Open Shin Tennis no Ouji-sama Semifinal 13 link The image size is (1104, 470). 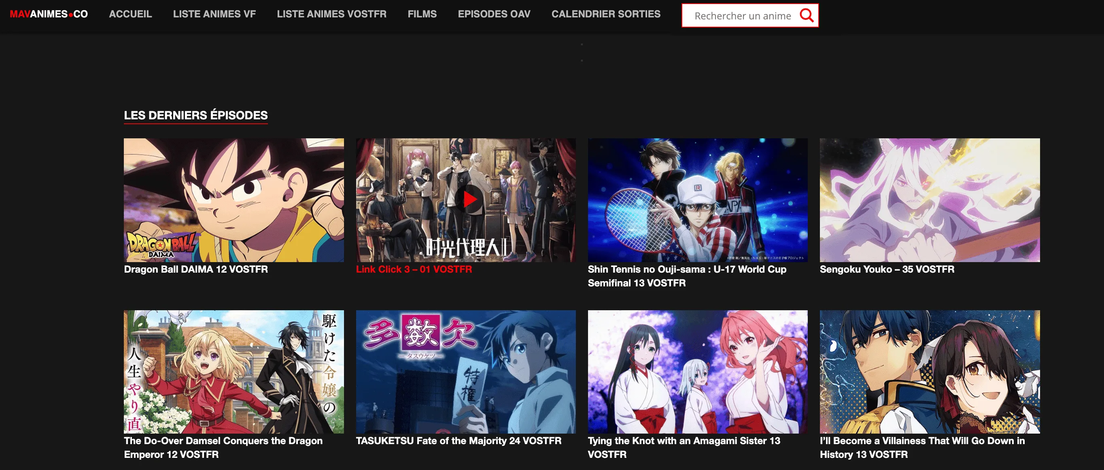[x=687, y=276]
